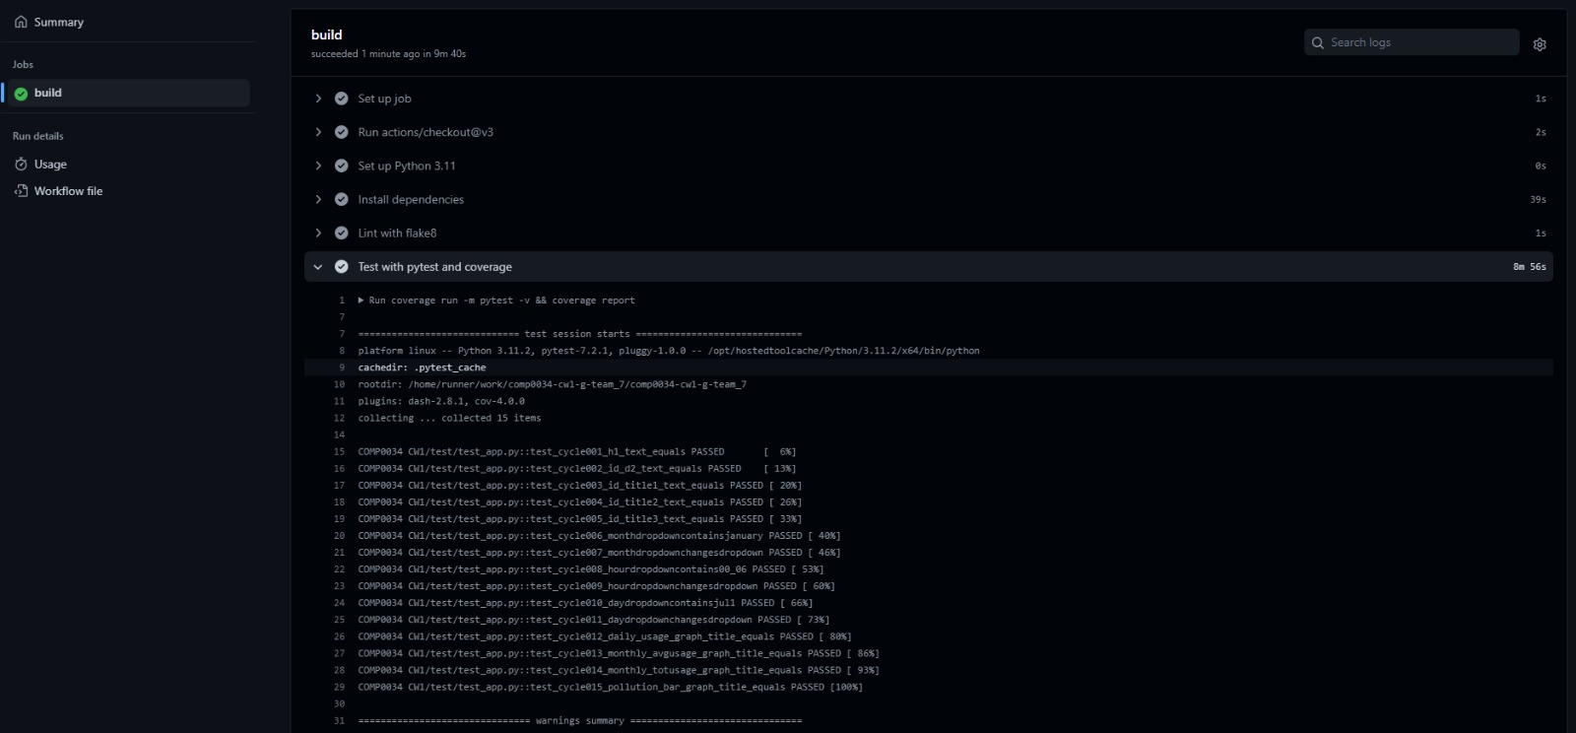This screenshot has height=733, width=1576.
Task: Click the 39s duration of Install dependencies
Action: [1538, 200]
